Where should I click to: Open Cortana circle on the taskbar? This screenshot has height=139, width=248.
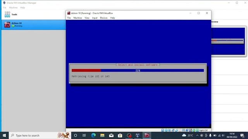tap(76, 136)
